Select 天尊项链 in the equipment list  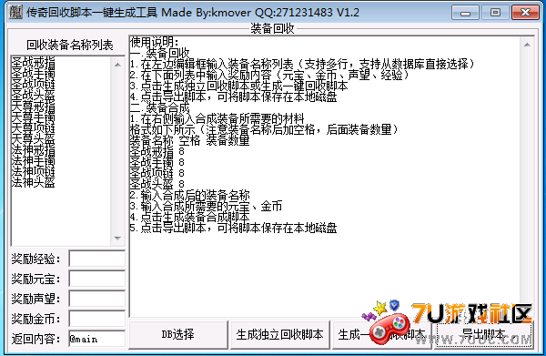33,127
